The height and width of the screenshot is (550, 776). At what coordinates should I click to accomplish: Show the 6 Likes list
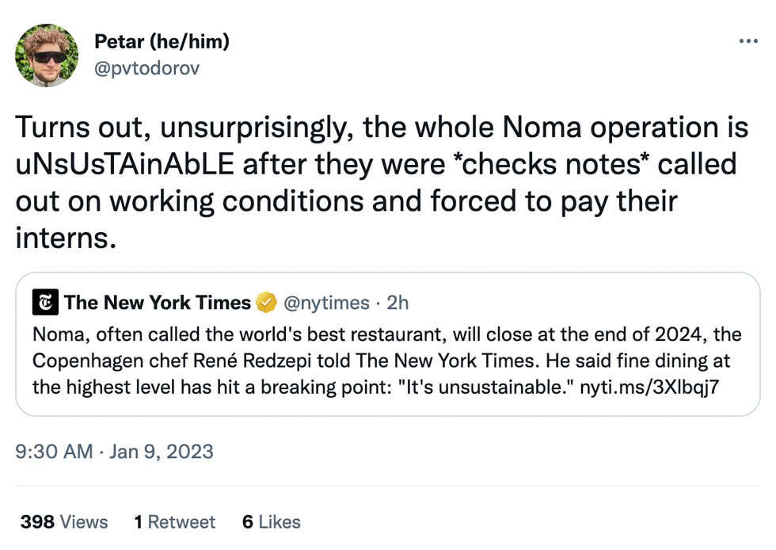coord(272,521)
